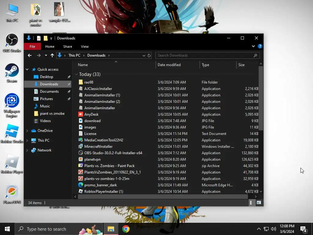The height and width of the screenshot is (235, 313).
Task: Click the MediaCreationTool22H2 file icon
Action: (81, 140)
